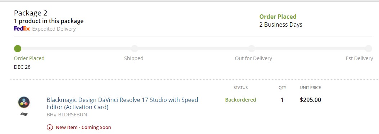Click the 2 Business Days text
The height and width of the screenshot is (134, 379).
(281, 24)
